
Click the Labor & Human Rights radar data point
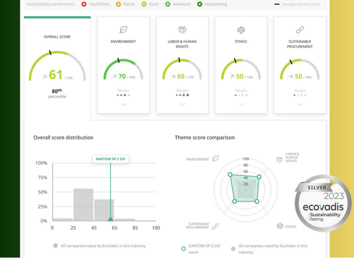pos(259,177)
